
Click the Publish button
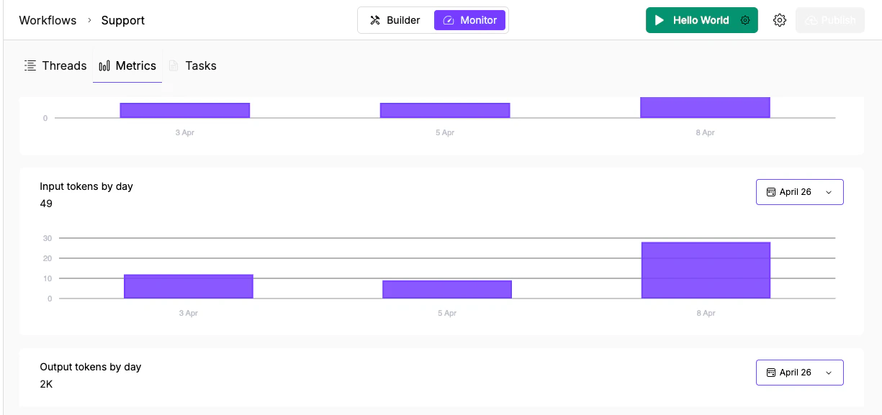[x=829, y=19]
